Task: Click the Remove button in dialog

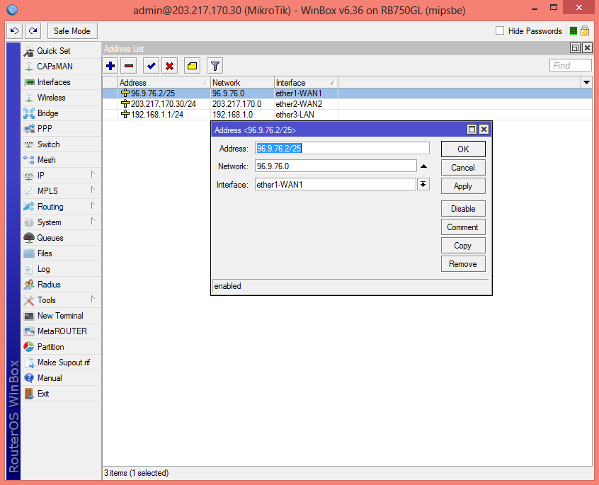Action: click(x=463, y=264)
